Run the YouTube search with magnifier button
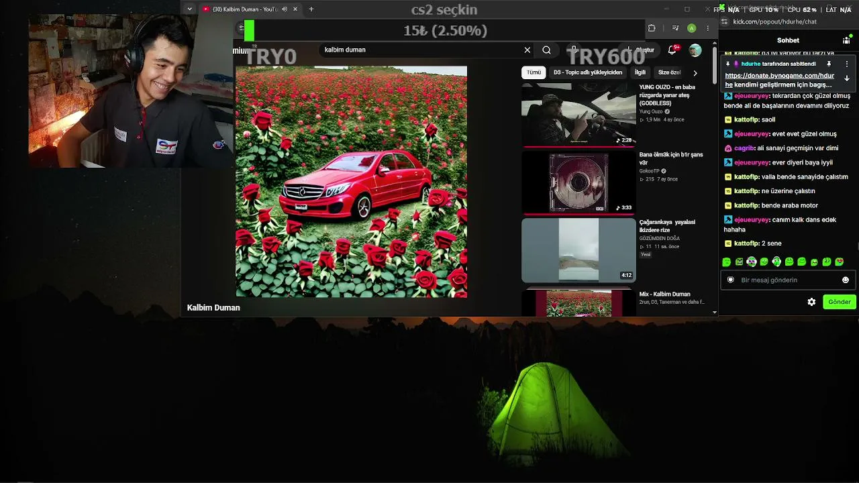859x483 pixels. coord(546,50)
